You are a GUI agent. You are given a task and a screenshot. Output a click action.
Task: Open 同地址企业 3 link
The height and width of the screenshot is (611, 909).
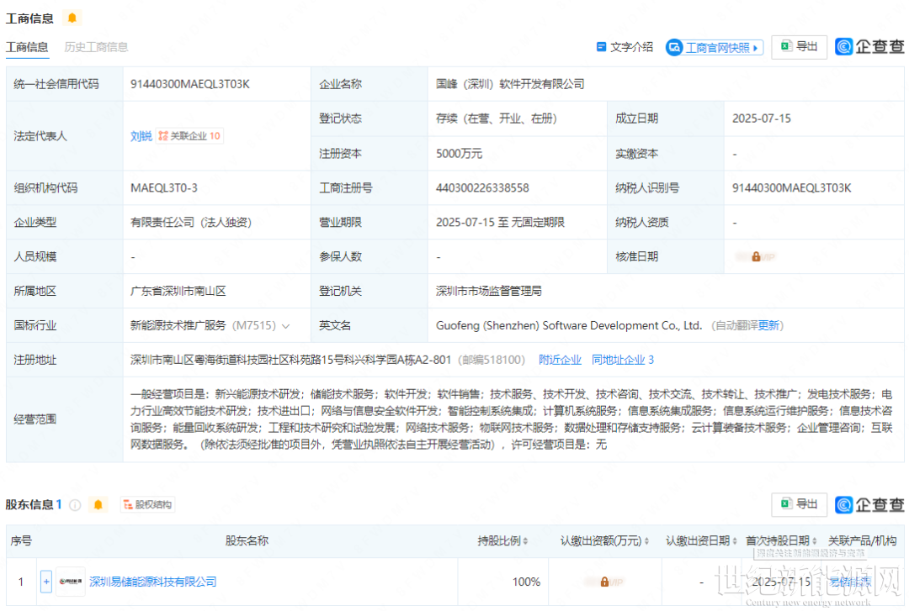[623, 360]
